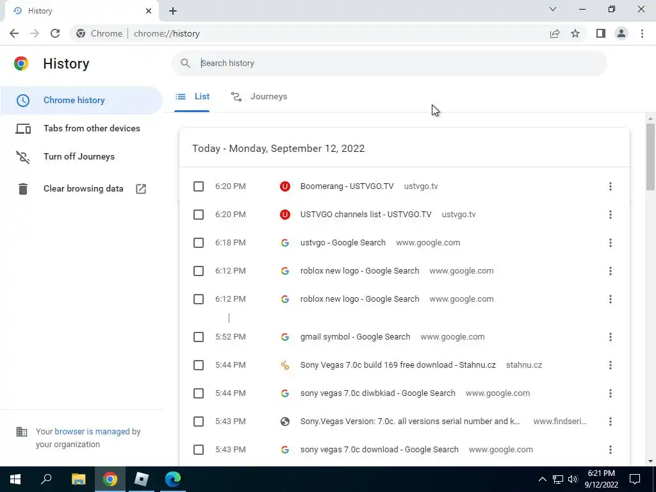This screenshot has height=492, width=656.
Task: Open the volume control in system tray
Action: (x=573, y=479)
